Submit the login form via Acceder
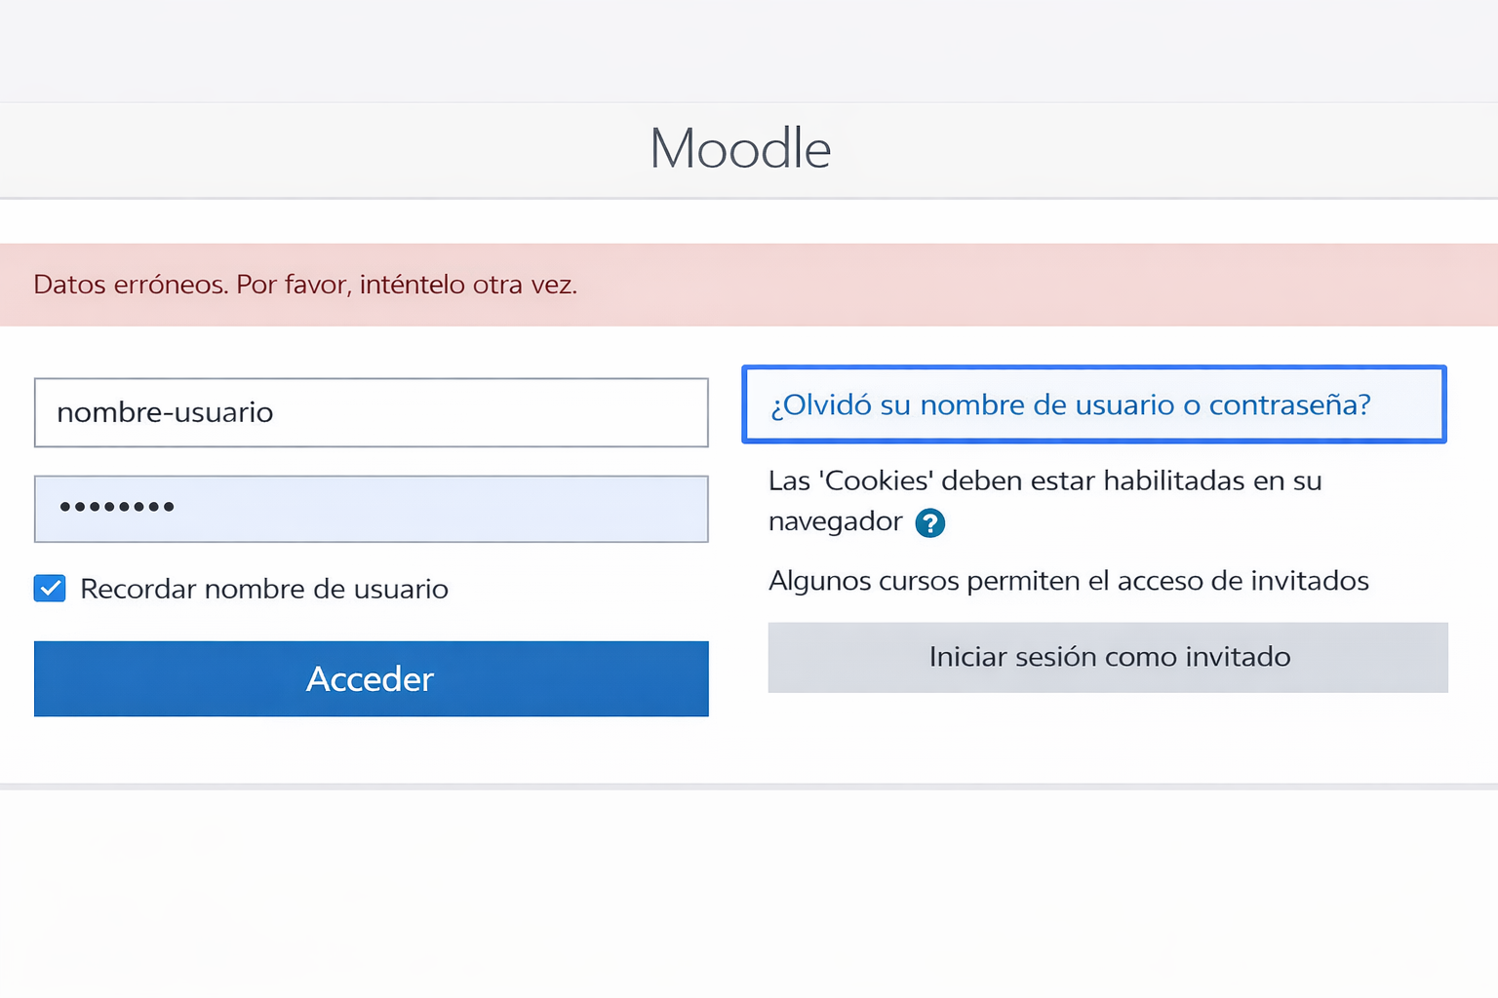The image size is (1498, 998). tap(371, 678)
